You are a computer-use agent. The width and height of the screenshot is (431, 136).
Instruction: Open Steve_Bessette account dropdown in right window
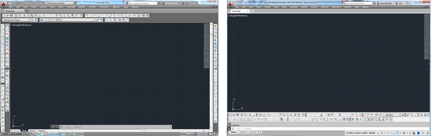[393, 3]
